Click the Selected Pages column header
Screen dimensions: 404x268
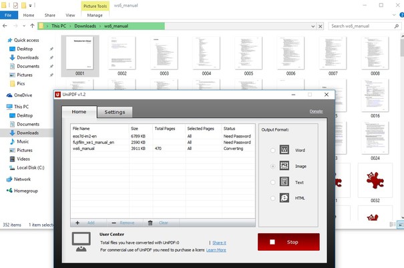201,129
